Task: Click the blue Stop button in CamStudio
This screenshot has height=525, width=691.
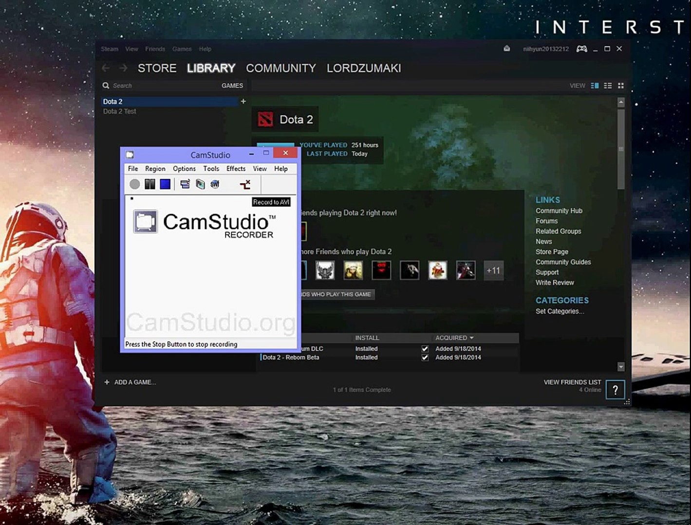Action: point(165,184)
